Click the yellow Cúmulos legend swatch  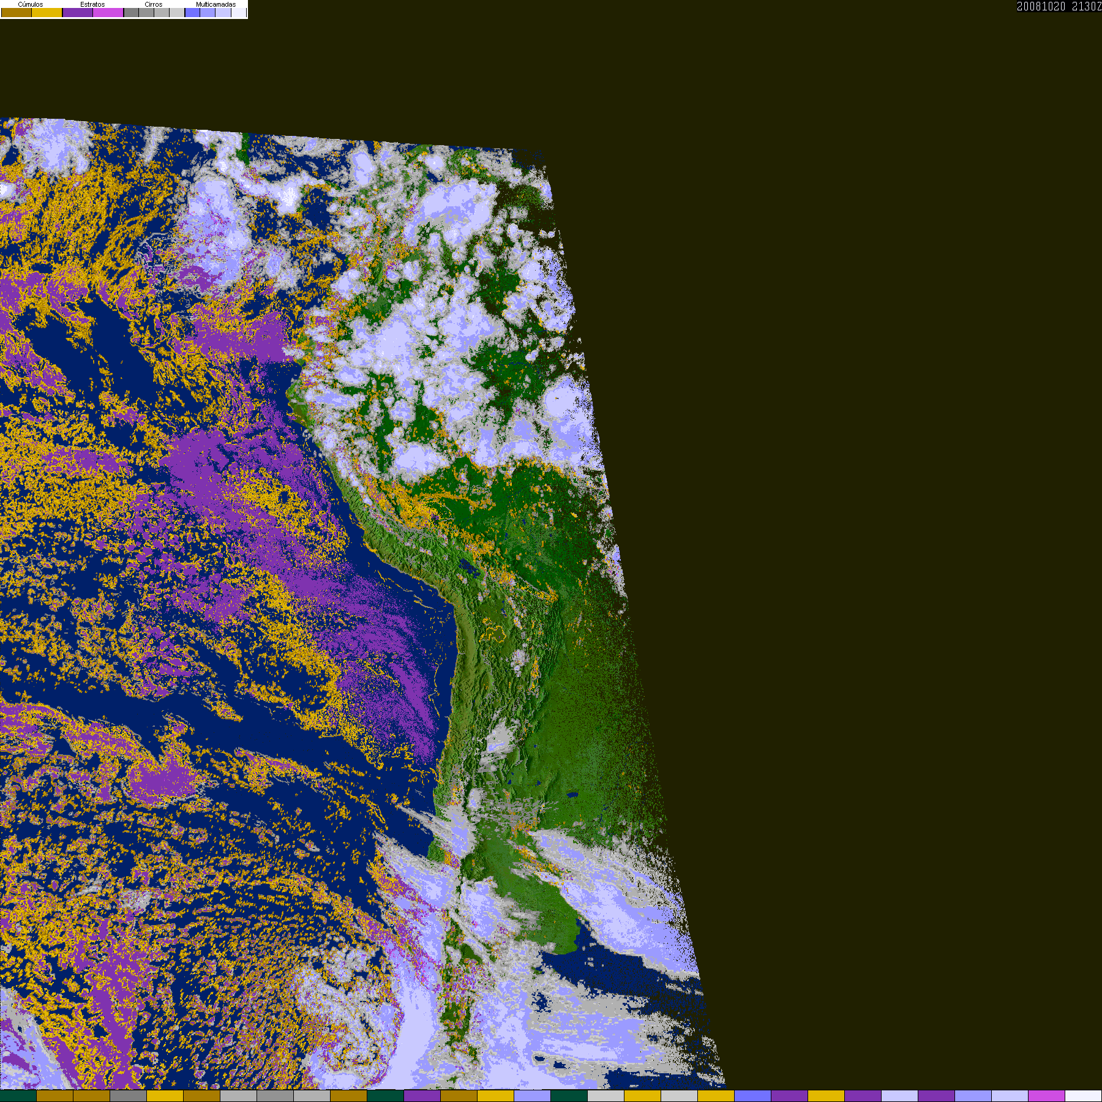47,12
